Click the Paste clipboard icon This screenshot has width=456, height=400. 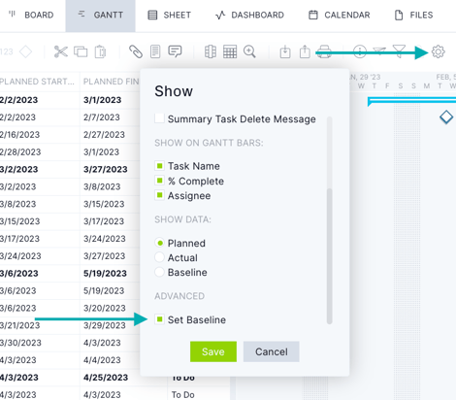click(x=100, y=51)
